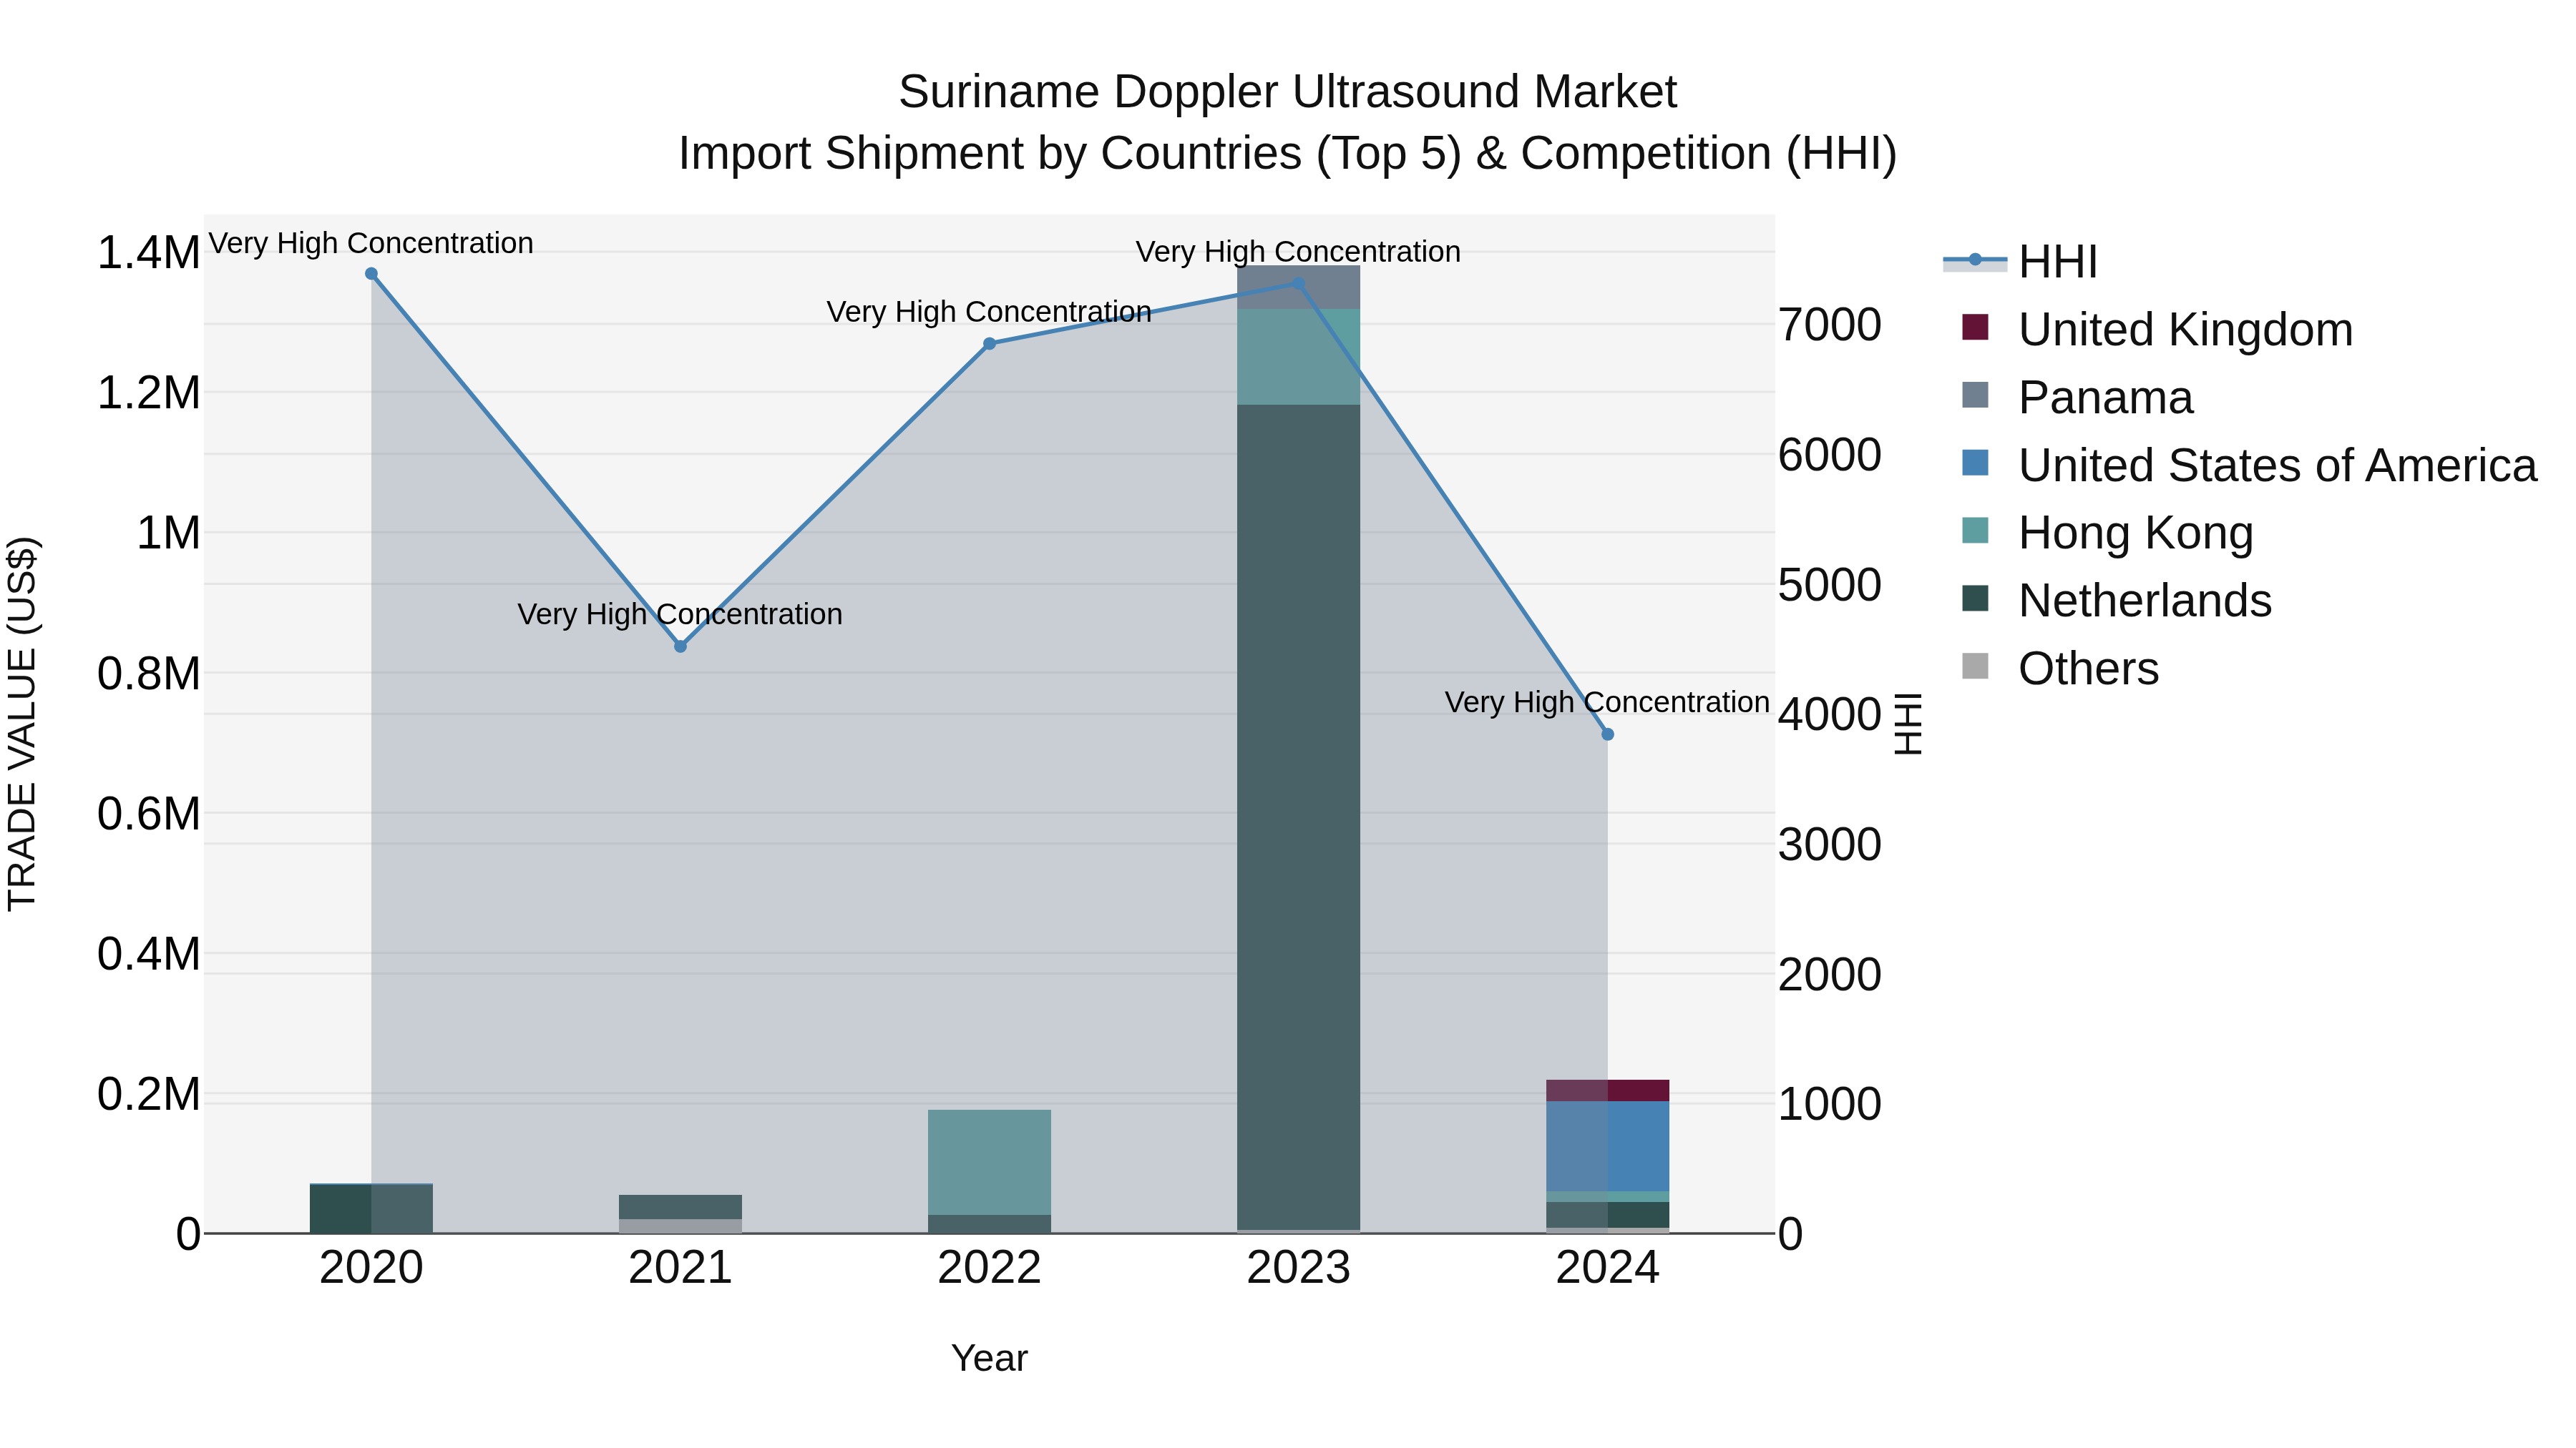Click the 2023 Panama bar segment
Image resolution: width=2576 pixels, height=1448 pixels.
click(1298, 287)
